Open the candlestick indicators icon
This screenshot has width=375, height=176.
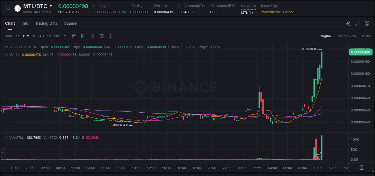coord(92,36)
